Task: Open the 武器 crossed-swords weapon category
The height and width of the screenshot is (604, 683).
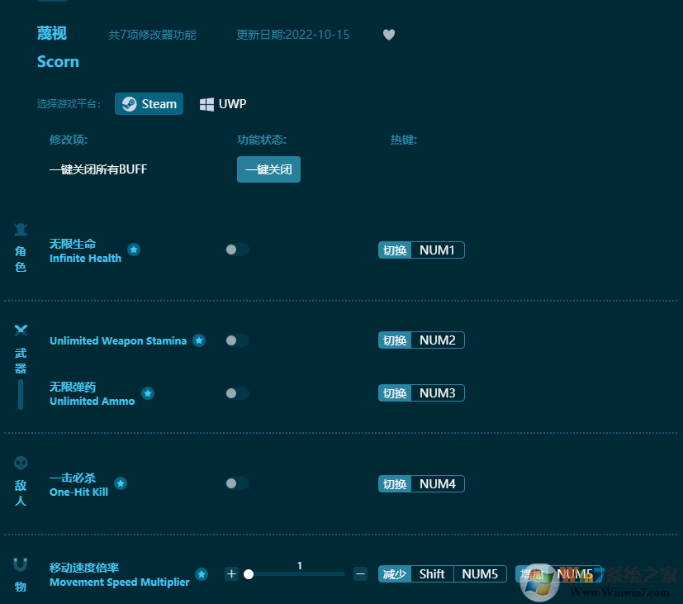Action: click(x=20, y=328)
